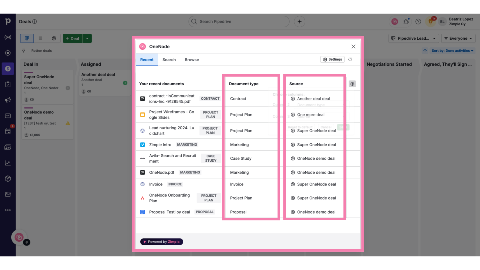
Task: Open Proposal Testi oy deal document
Action: click(169, 212)
